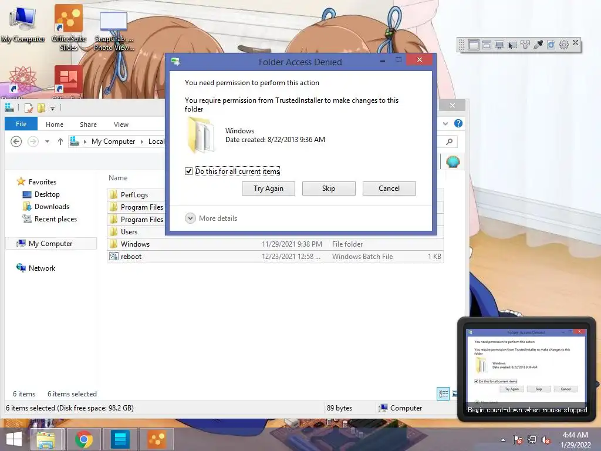The width and height of the screenshot is (601, 451).
Task: Click the Try Again button
Action: [x=268, y=189]
